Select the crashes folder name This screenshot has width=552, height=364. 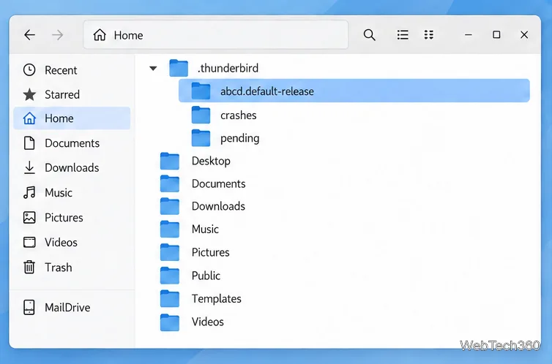coord(239,115)
